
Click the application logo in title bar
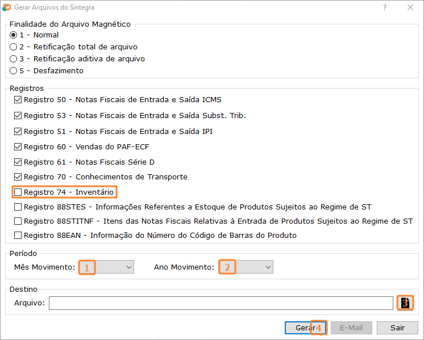pyautogui.click(x=6, y=7)
